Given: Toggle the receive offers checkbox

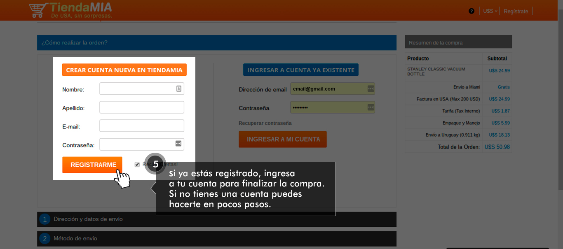Looking at the screenshot, I should [x=137, y=165].
